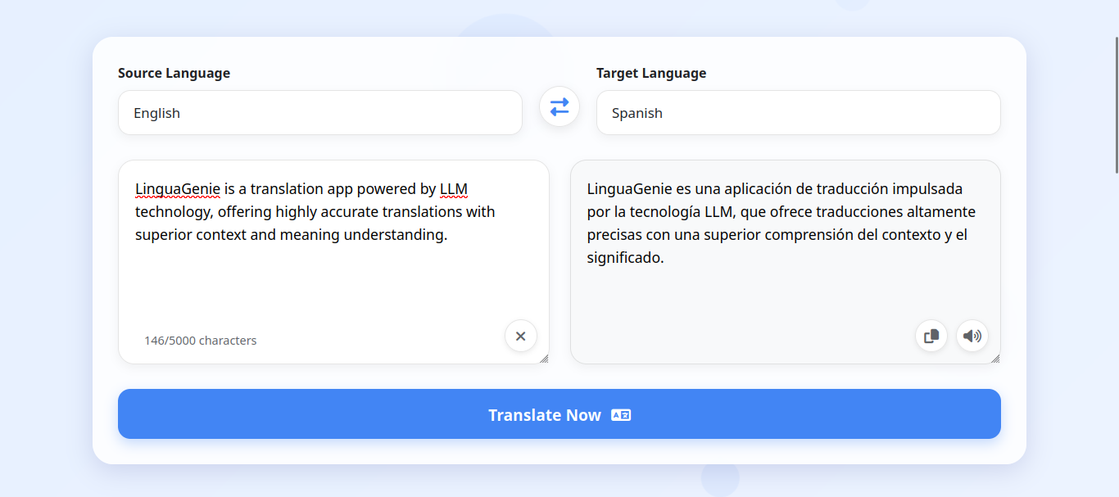Viewport: 1119px width, 497px height.
Task: Open the Source Language English selector
Action: (x=320, y=113)
